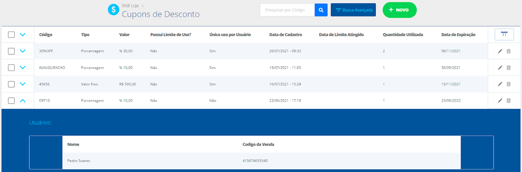Click expiration date 06/11/2021
The image size is (522, 172).
tap(451, 51)
